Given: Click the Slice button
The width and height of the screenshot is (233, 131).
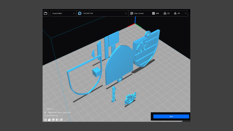Looking at the screenshot, I should click(x=171, y=116).
